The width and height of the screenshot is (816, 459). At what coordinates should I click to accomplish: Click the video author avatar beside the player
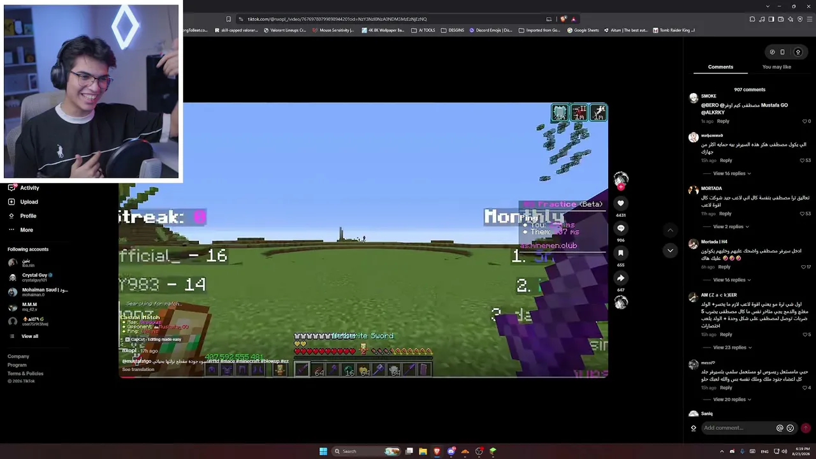coord(620,179)
